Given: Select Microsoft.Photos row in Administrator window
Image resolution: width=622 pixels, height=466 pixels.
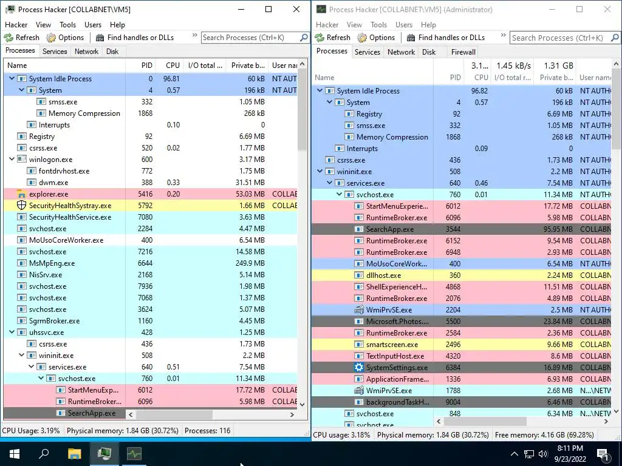Looking at the screenshot, I should click(462, 322).
